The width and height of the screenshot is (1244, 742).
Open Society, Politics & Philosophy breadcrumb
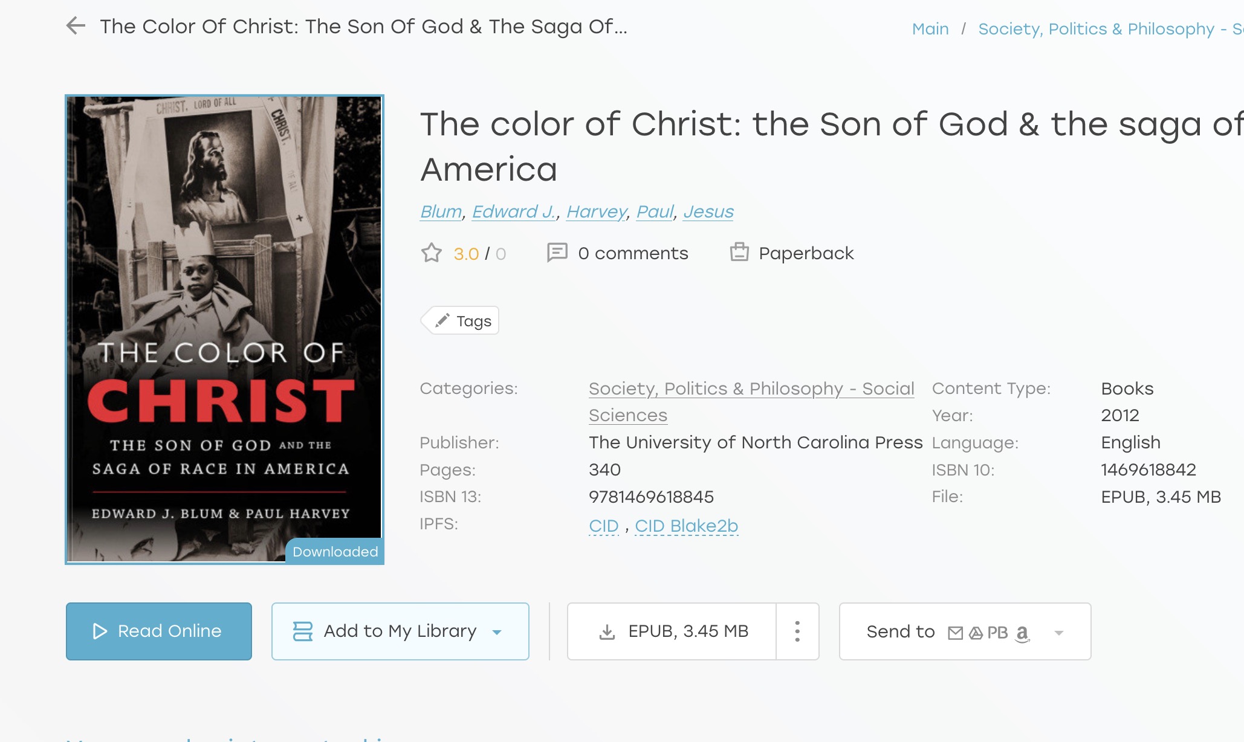click(x=1095, y=29)
